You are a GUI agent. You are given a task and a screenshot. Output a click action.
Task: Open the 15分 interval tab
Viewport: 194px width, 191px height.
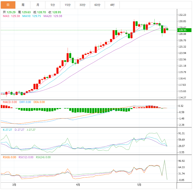(68, 5)
